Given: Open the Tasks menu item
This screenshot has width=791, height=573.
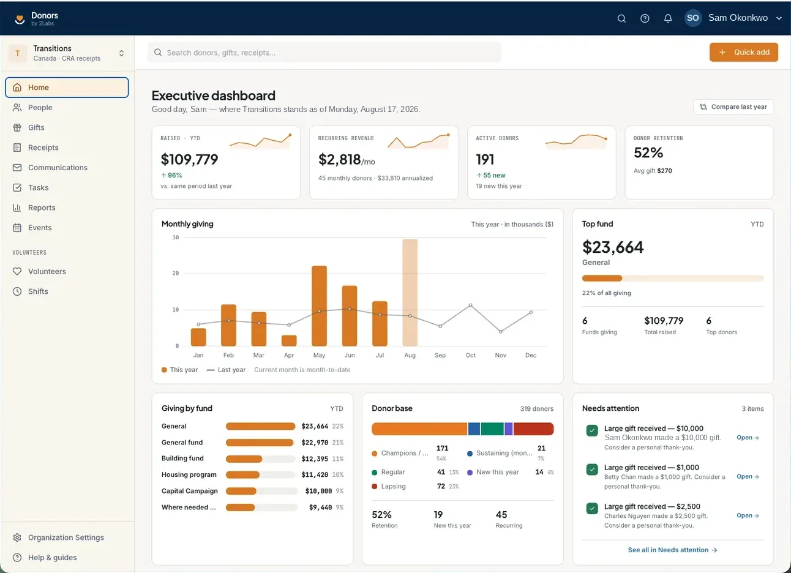Looking at the screenshot, I should pos(67,187).
